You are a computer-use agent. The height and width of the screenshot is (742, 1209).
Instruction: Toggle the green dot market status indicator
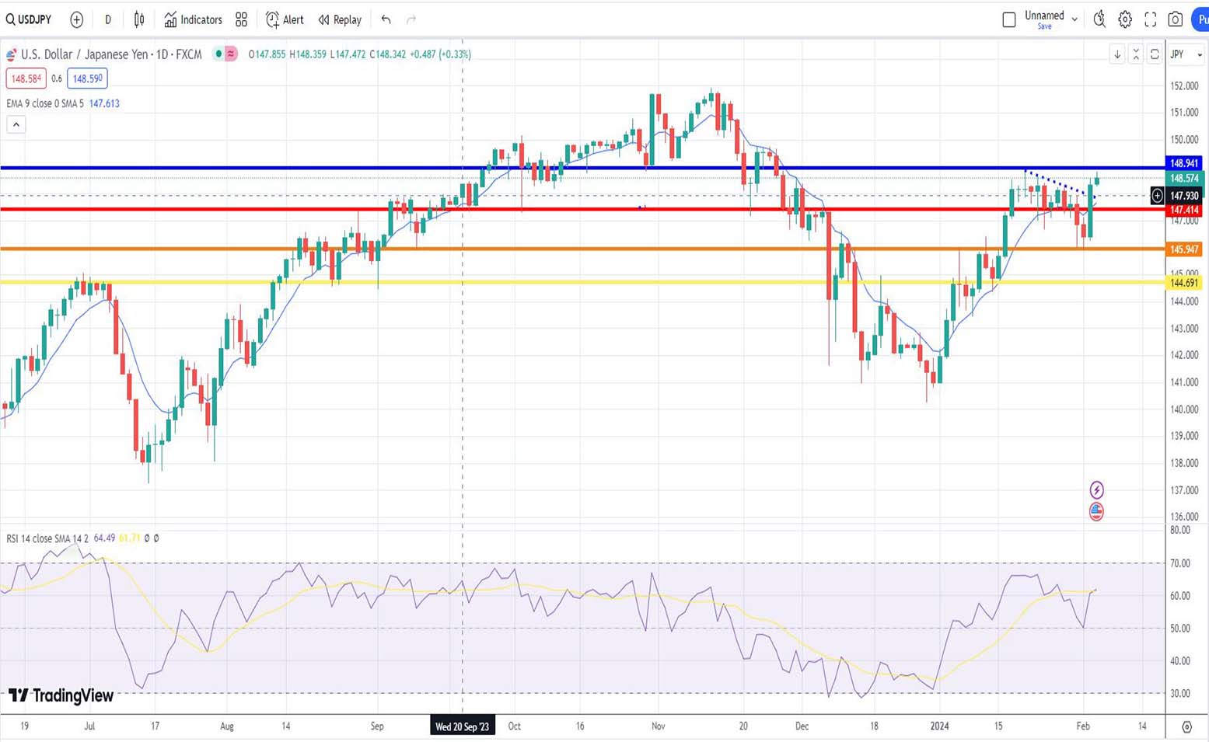(x=219, y=54)
